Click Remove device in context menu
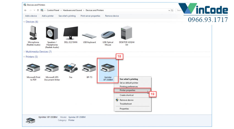234x129 pixels. pos(126,100)
